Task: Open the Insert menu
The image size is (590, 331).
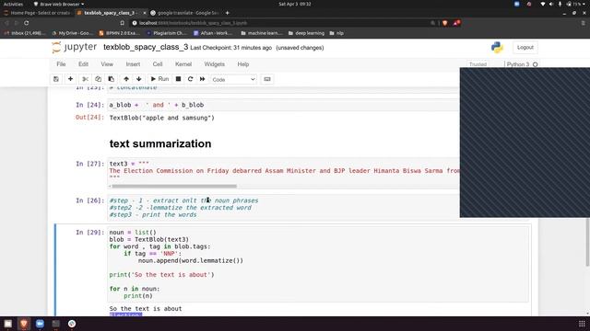Action: tap(133, 64)
